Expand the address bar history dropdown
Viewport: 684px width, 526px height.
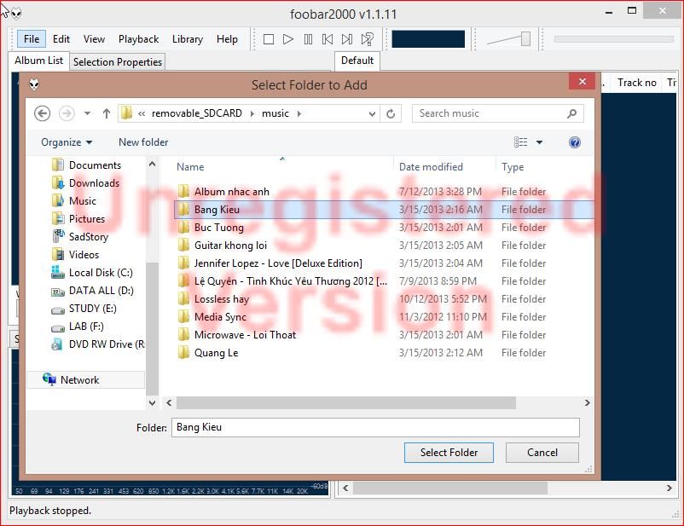pos(372,114)
